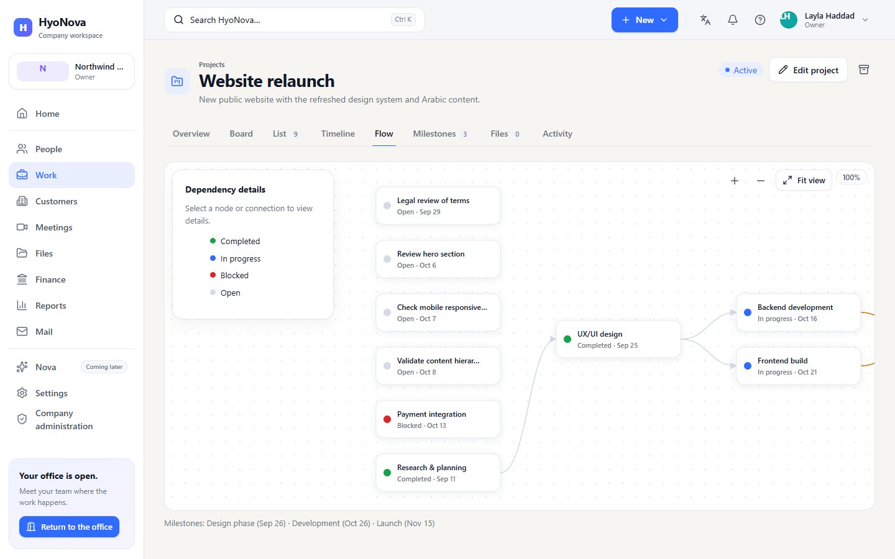This screenshot has width=895, height=559.
Task: Open Mail in the sidebar
Action: 71,332
